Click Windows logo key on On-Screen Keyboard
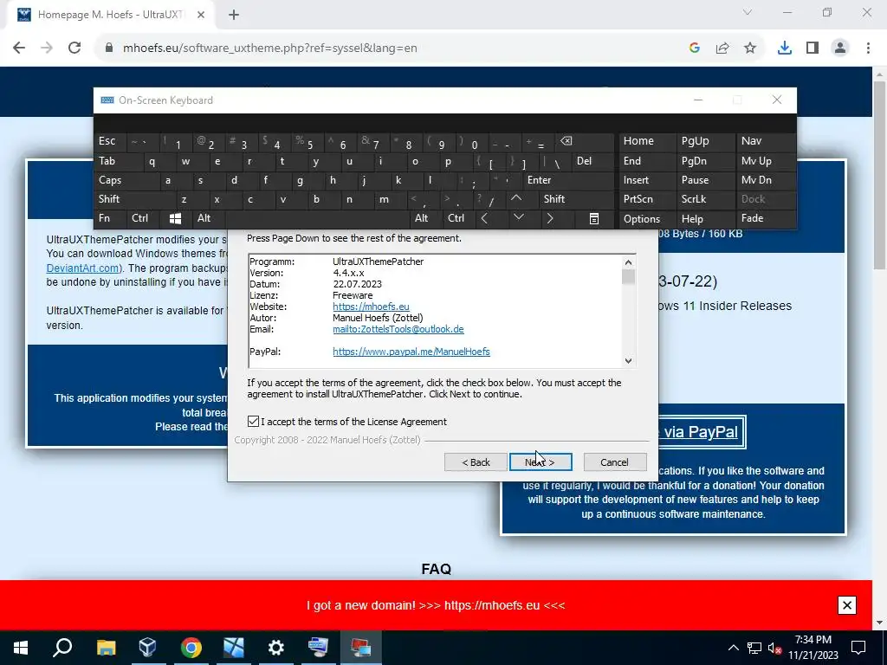Viewport: 887px width, 665px height. click(175, 218)
